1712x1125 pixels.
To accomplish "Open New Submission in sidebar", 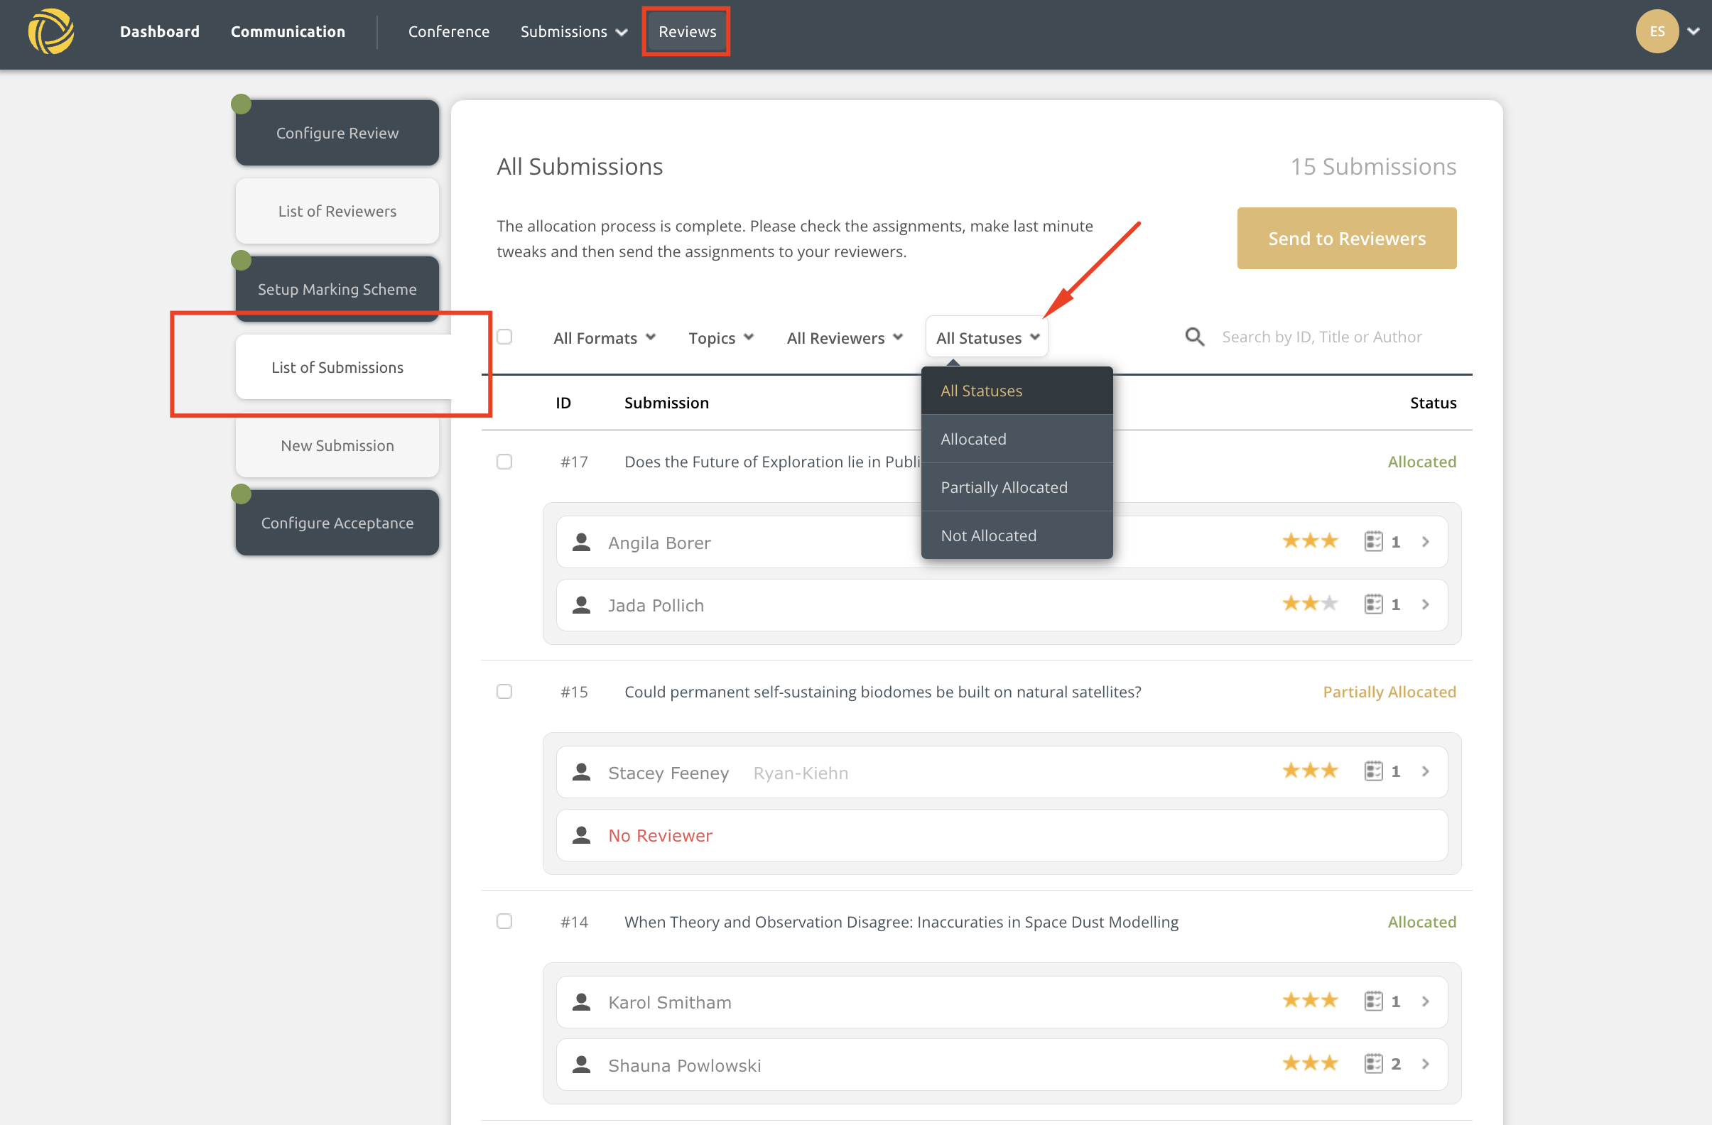I will coord(337,445).
